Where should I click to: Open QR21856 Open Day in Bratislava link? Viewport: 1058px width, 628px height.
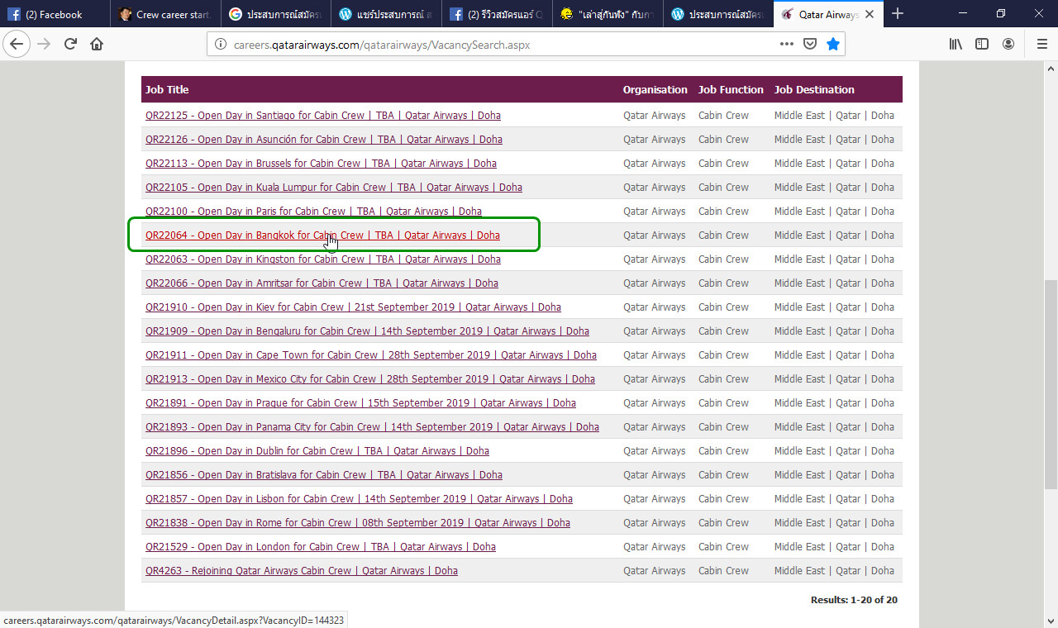(x=324, y=475)
